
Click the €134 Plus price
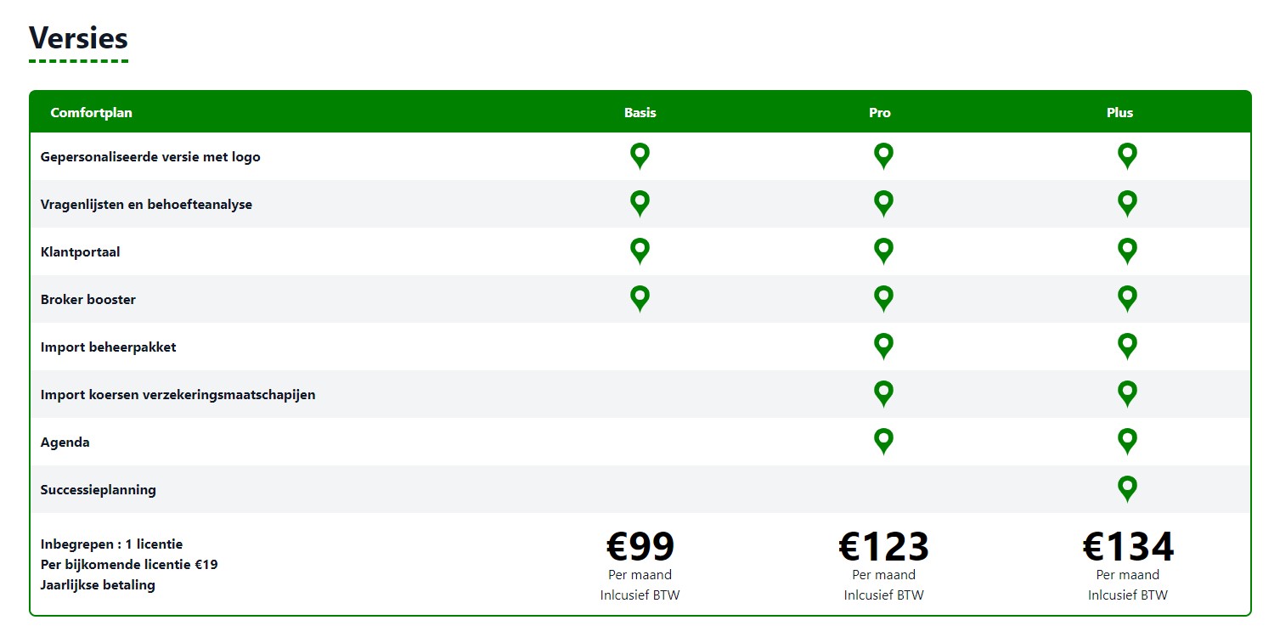[1128, 547]
